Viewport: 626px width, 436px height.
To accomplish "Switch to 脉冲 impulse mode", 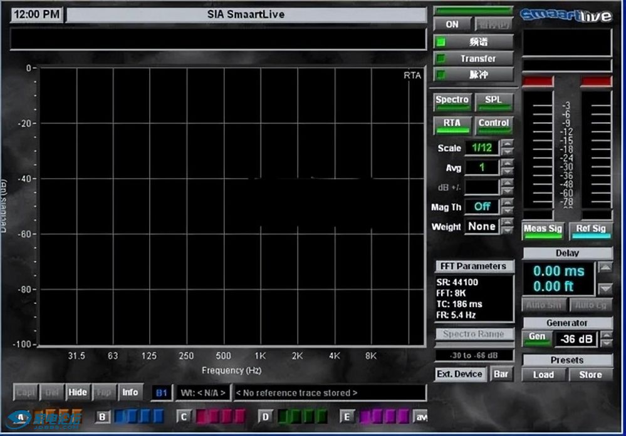I will [474, 74].
